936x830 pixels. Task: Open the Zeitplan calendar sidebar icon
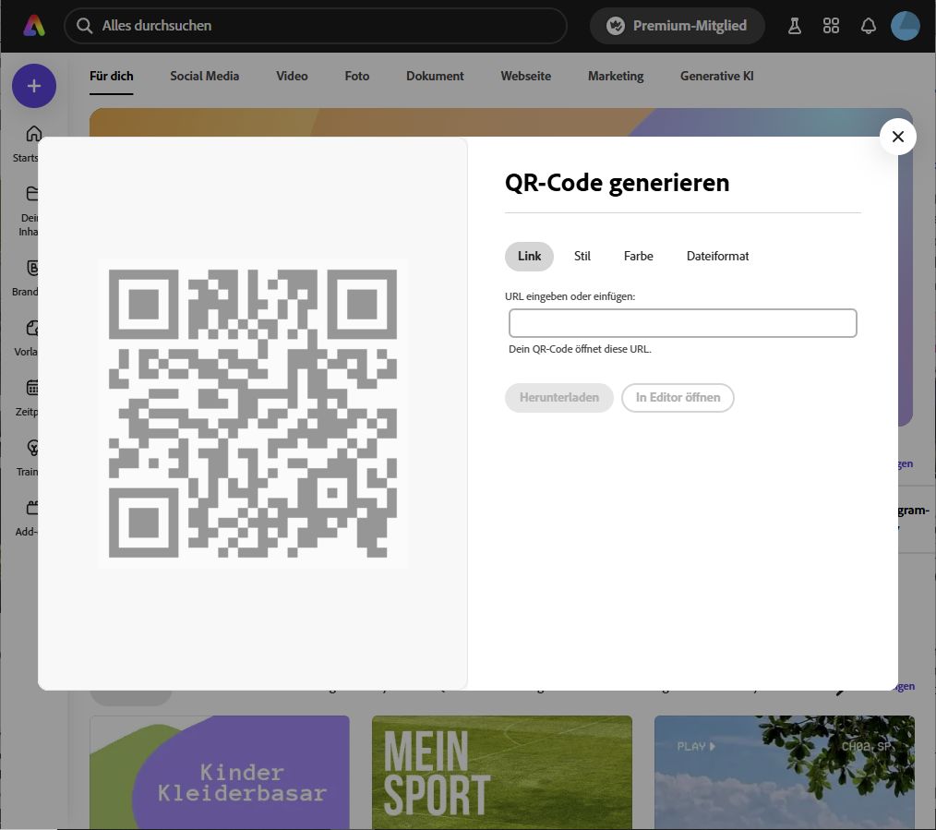pyautogui.click(x=32, y=388)
